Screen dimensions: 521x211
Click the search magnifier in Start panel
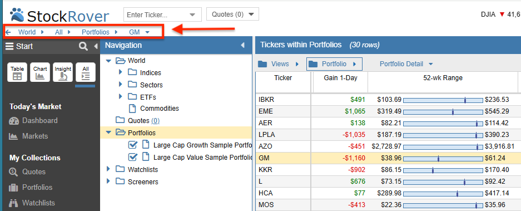click(x=83, y=46)
